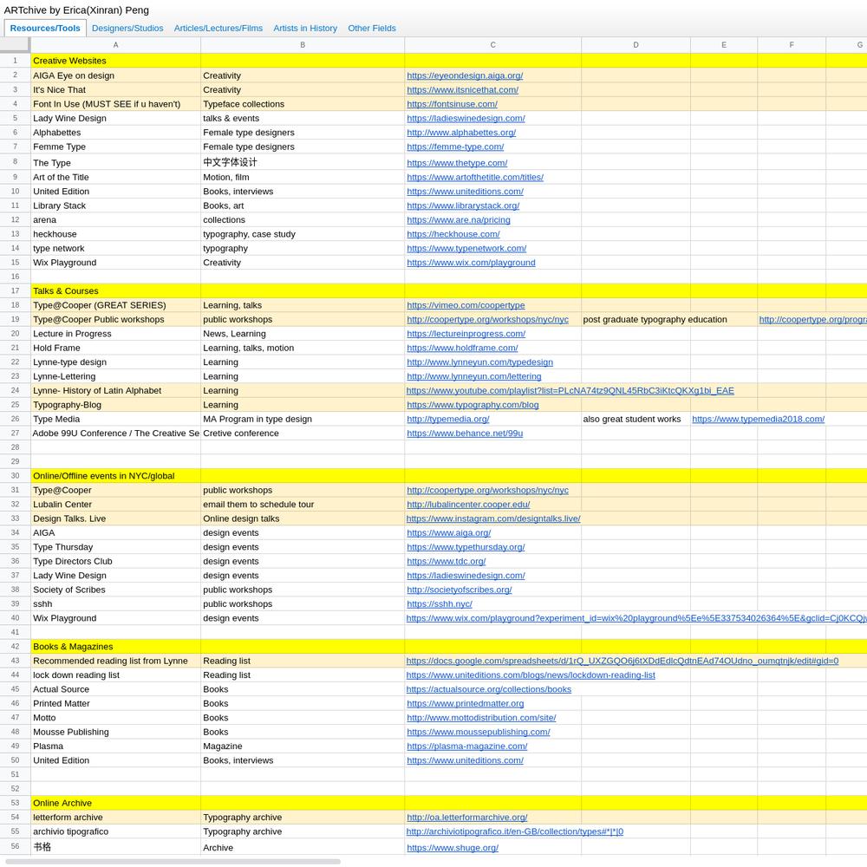Select the 'Online/Offline events in NYC/global' cell
The height and width of the screenshot is (867, 867).
pos(115,476)
